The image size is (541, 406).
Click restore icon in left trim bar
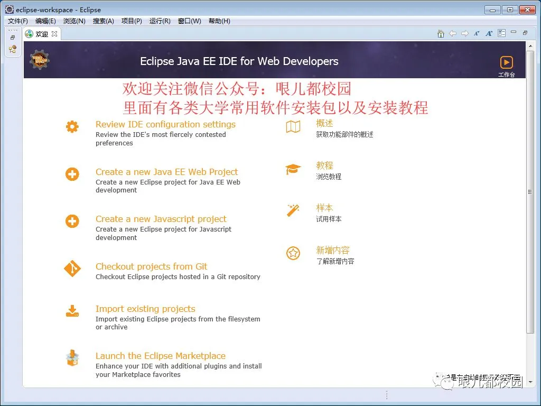(x=13, y=38)
